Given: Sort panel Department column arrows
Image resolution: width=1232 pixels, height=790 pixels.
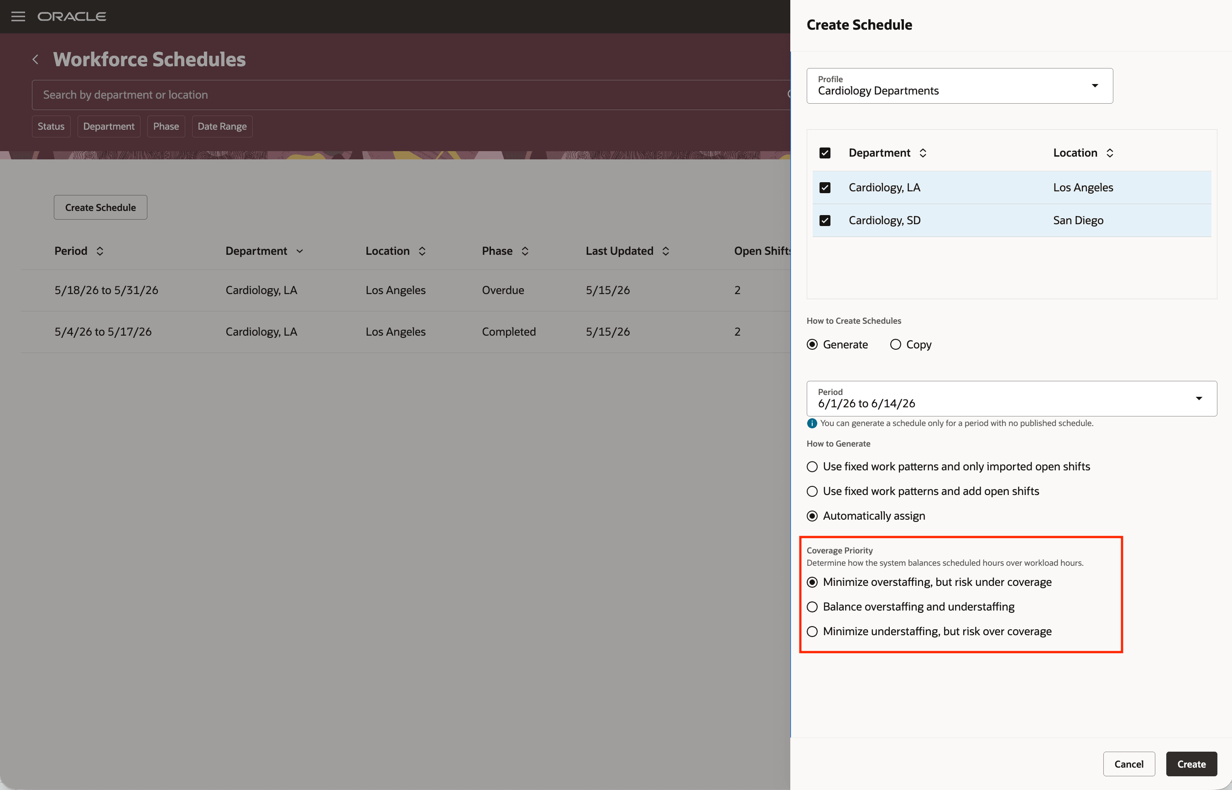Looking at the screenshot, I should [923, 153].
